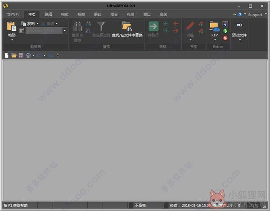Click status bar "文件大小: 0" entry

click(x=229, y=206)
